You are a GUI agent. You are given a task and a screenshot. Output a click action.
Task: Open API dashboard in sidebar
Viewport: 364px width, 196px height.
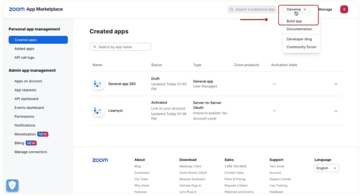tap(27, 99)
